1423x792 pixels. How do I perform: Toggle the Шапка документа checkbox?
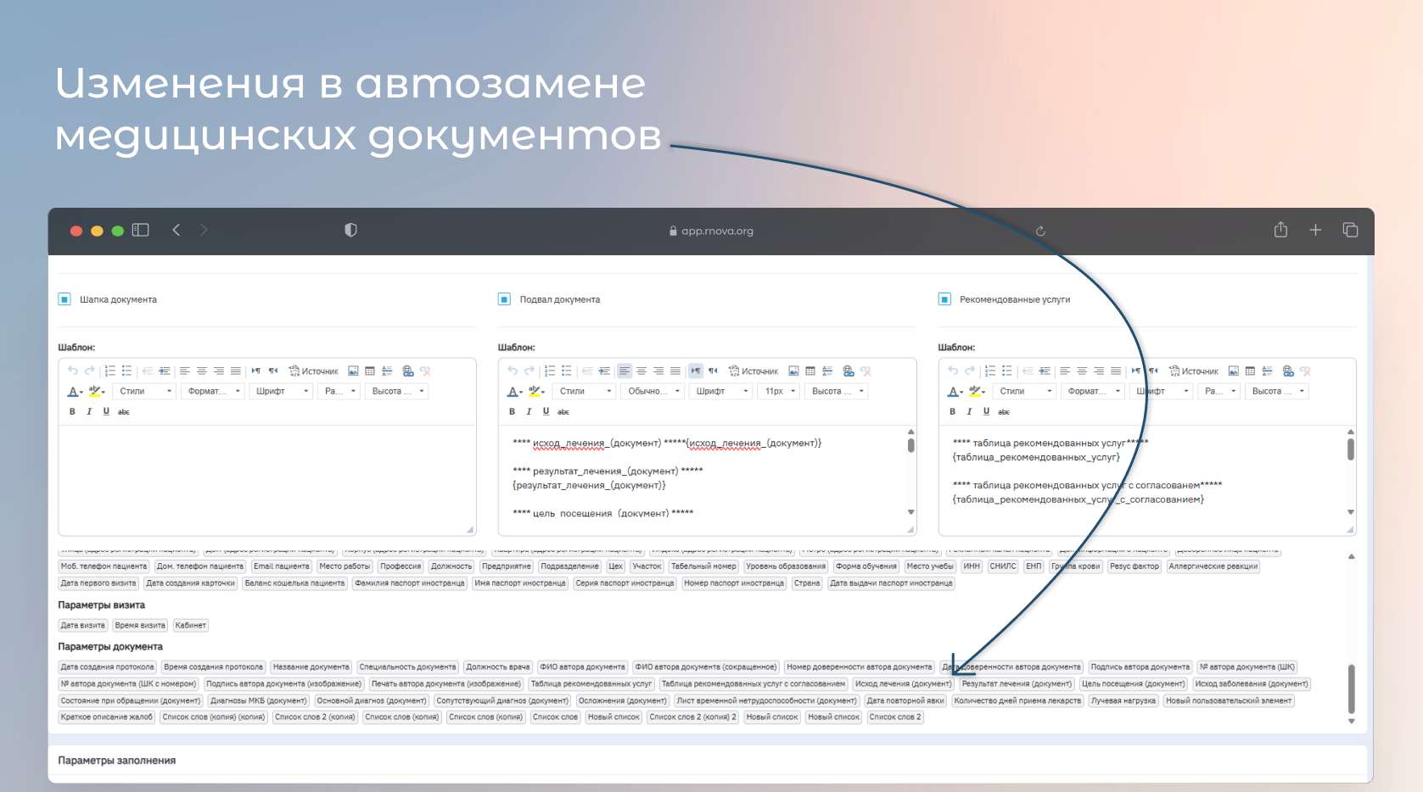click(64, 299)
